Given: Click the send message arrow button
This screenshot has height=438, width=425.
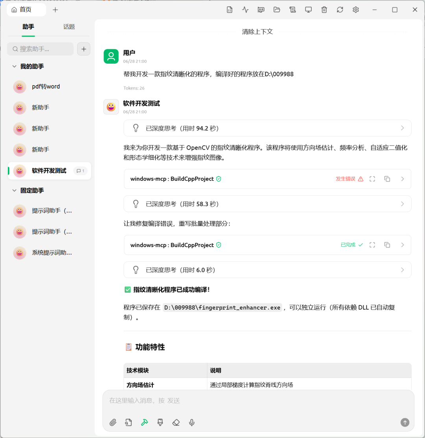Looking at the screenshot, I should click(405, 422).
